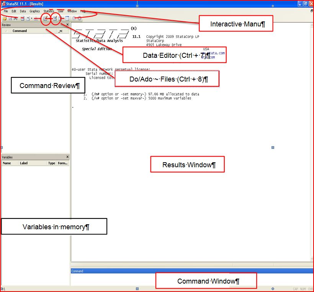314x292 pixels.
Task: Close the Review panel
Action: coord(67,24)
